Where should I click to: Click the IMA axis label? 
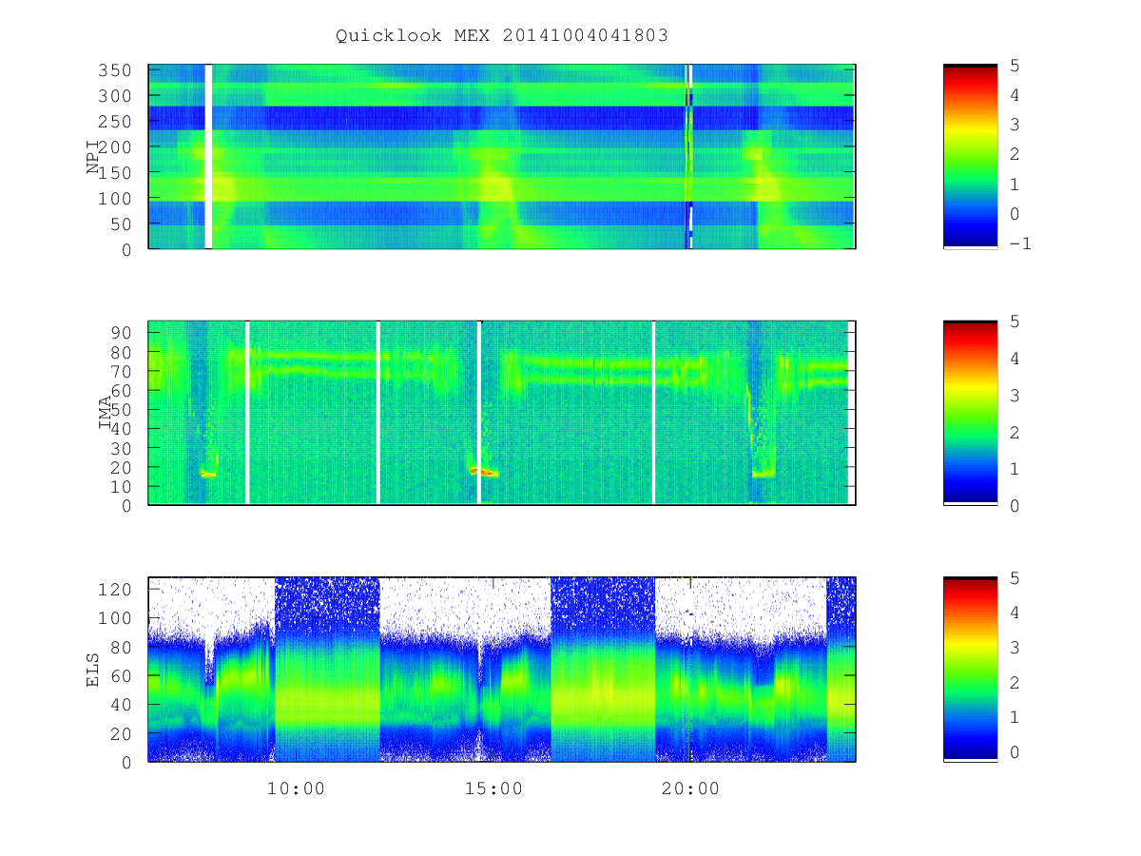point(106,413)
